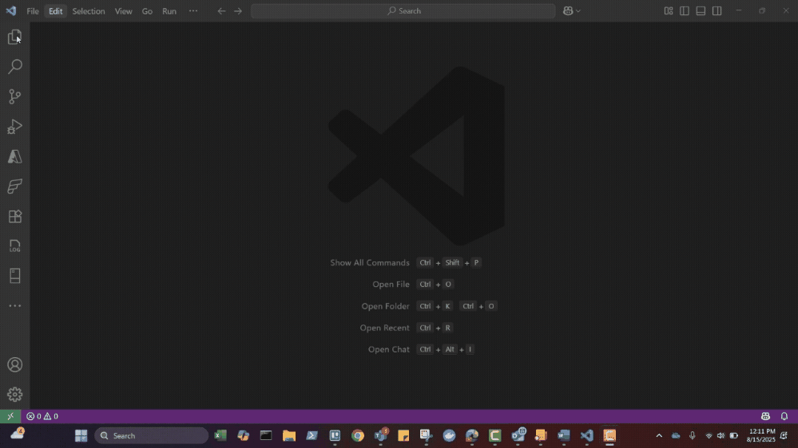This screenshot has height=448, width=798.
Task: Open Excel from the taskbar
Action: (220, 435)
